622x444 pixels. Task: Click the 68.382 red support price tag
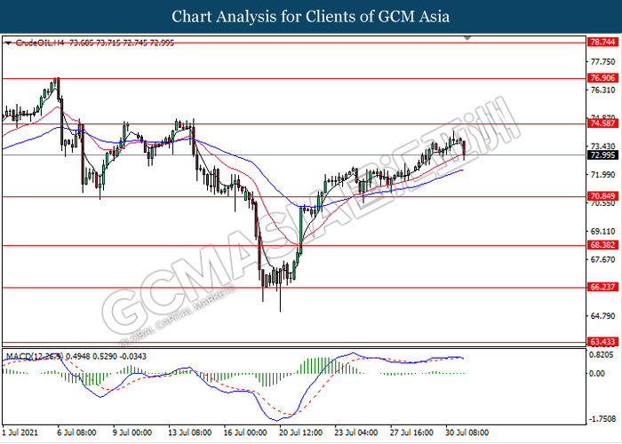[603, 245]
